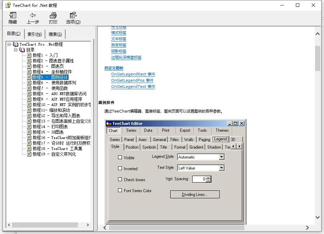Viewport: 324px width, 234px height.
Task: Click the book icon beside 目录 node
Action: click(22, 50)
